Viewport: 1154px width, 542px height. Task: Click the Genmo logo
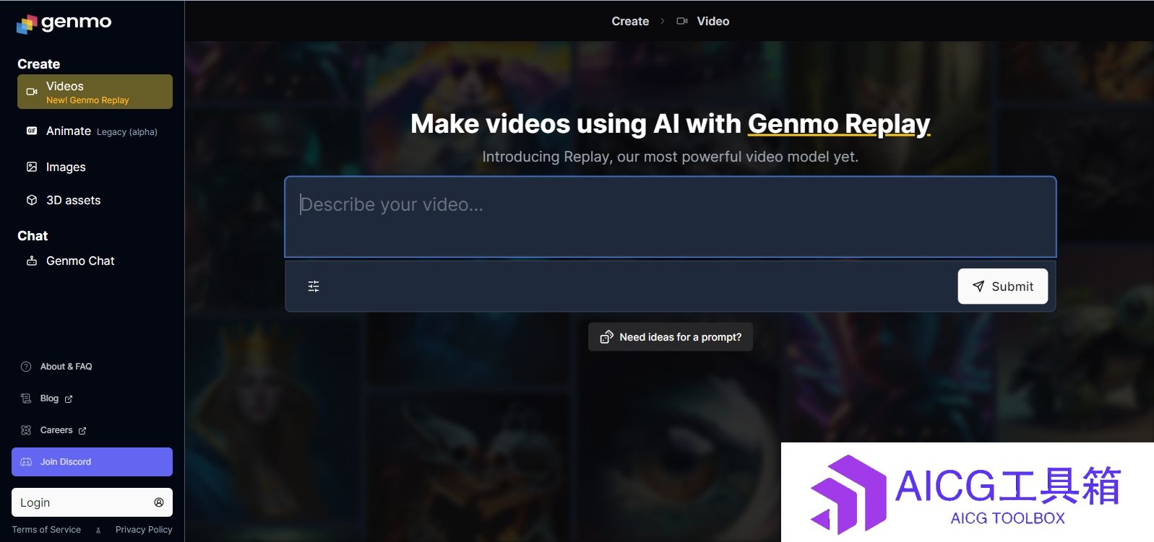(x=64, y=23)
